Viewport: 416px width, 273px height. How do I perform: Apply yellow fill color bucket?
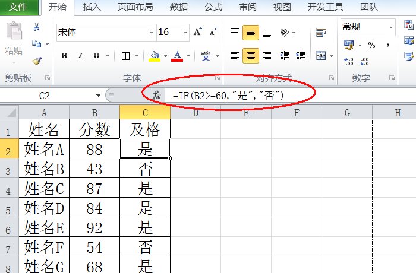coord(155,56)
